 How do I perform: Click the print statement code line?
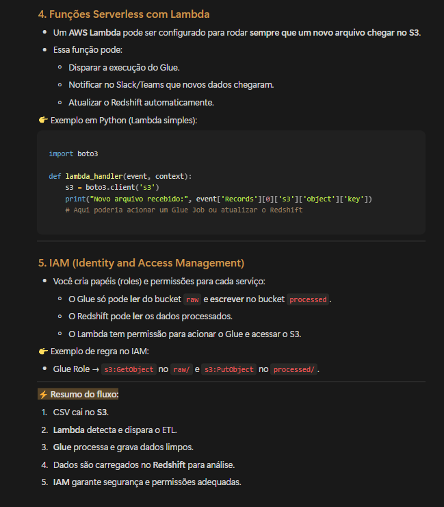click(x=219, y=199)
